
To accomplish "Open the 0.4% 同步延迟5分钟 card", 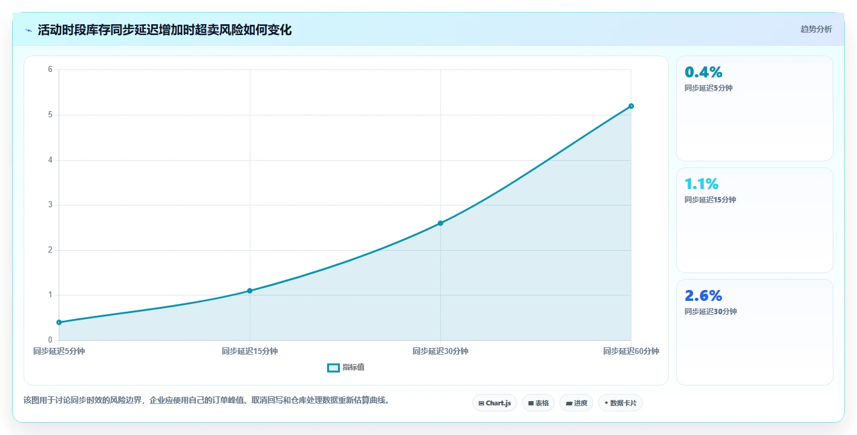I will tap(754, 108).
